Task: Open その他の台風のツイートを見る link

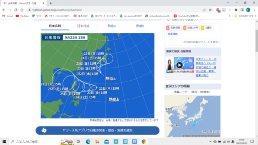Action: [201, 42]
